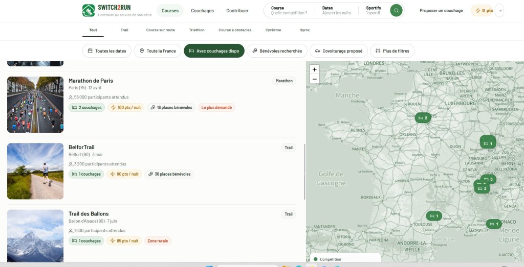
Task: Click the Switch2Run logo icon
Action: (89, 10)
